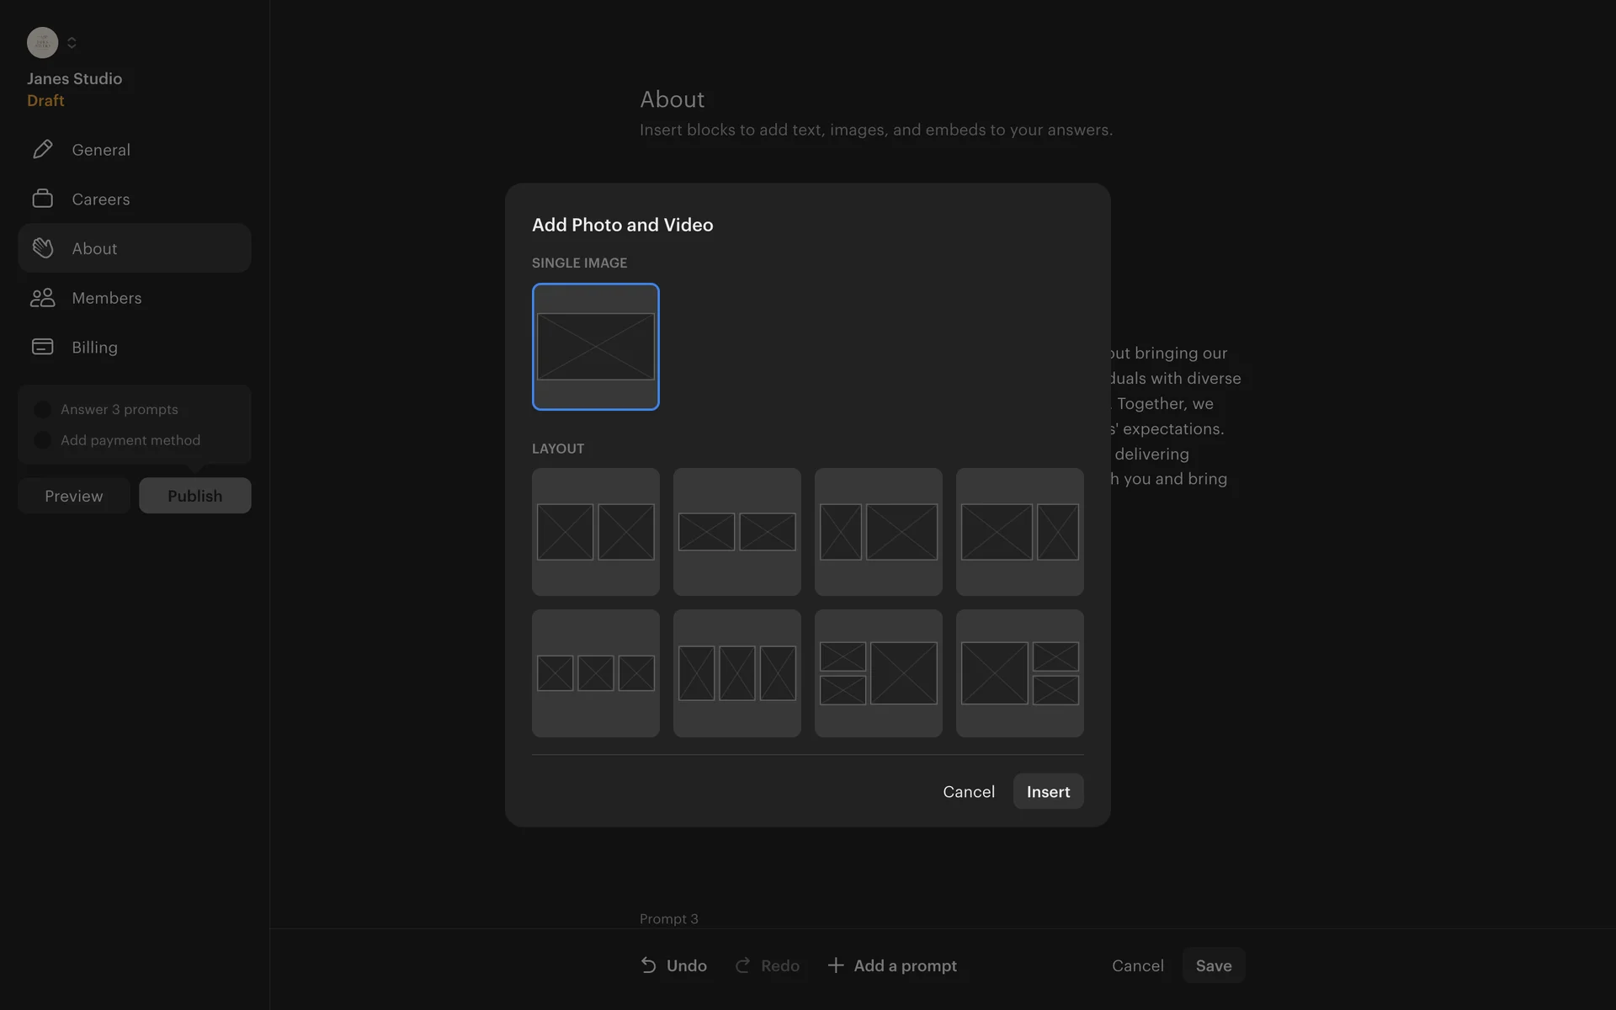The width and height of the screenshot is (1616, 1010).
Task: Click the plus icon for Add a prompt
Action: 835,965
